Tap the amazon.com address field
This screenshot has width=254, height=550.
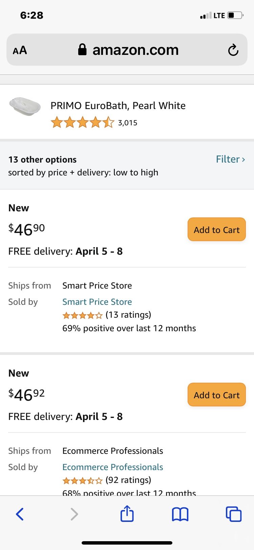pos(127,50)
